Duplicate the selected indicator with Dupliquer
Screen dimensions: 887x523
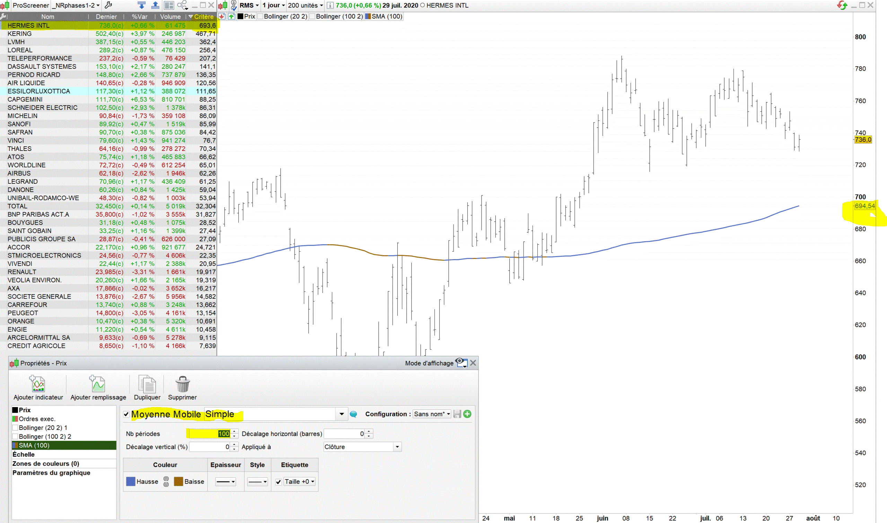click(x=147, y=384)
